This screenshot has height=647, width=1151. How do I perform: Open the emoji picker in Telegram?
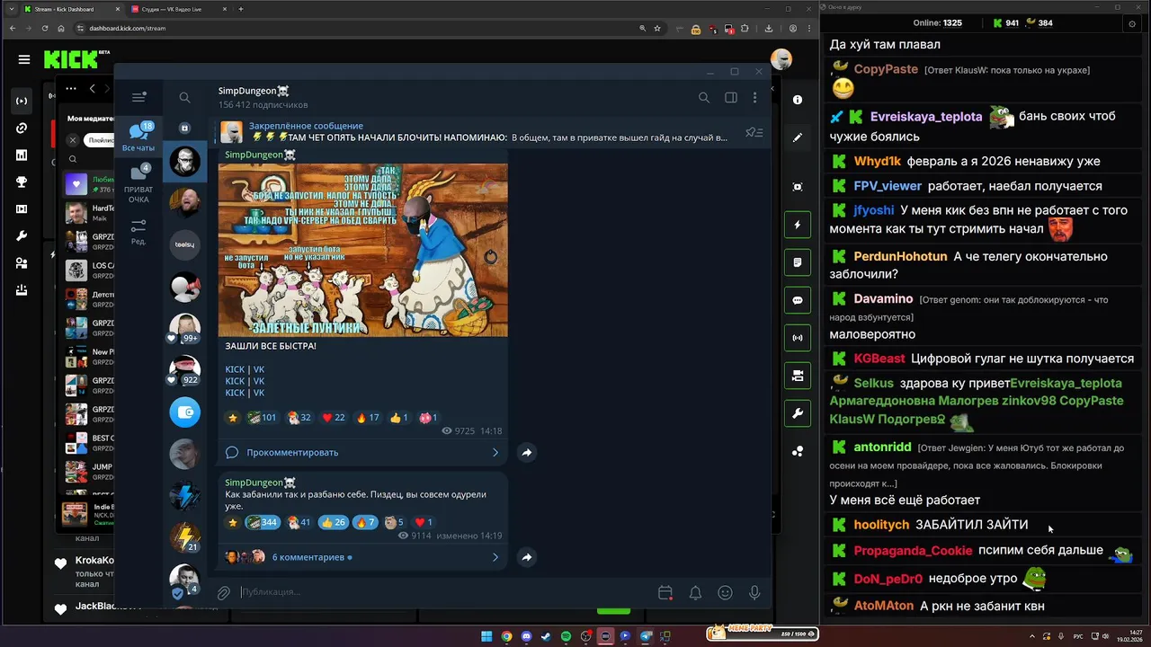click(x=725, y=592)
